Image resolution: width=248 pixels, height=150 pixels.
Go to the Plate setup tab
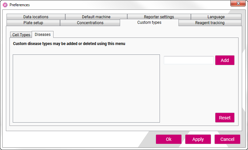(x=33, y=23)
